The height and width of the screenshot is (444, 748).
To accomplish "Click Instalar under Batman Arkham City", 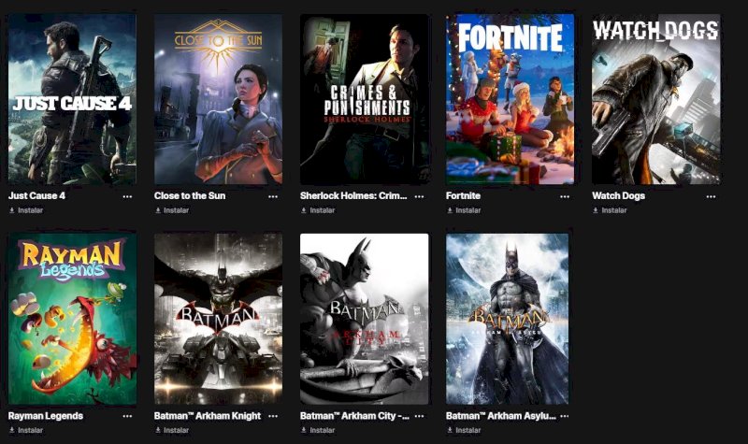I will pos(318,430).
